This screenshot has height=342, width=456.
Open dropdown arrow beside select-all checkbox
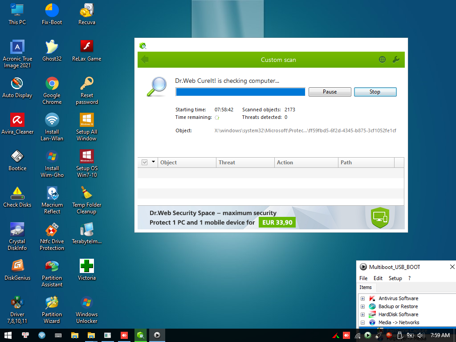tap(153, 162)
